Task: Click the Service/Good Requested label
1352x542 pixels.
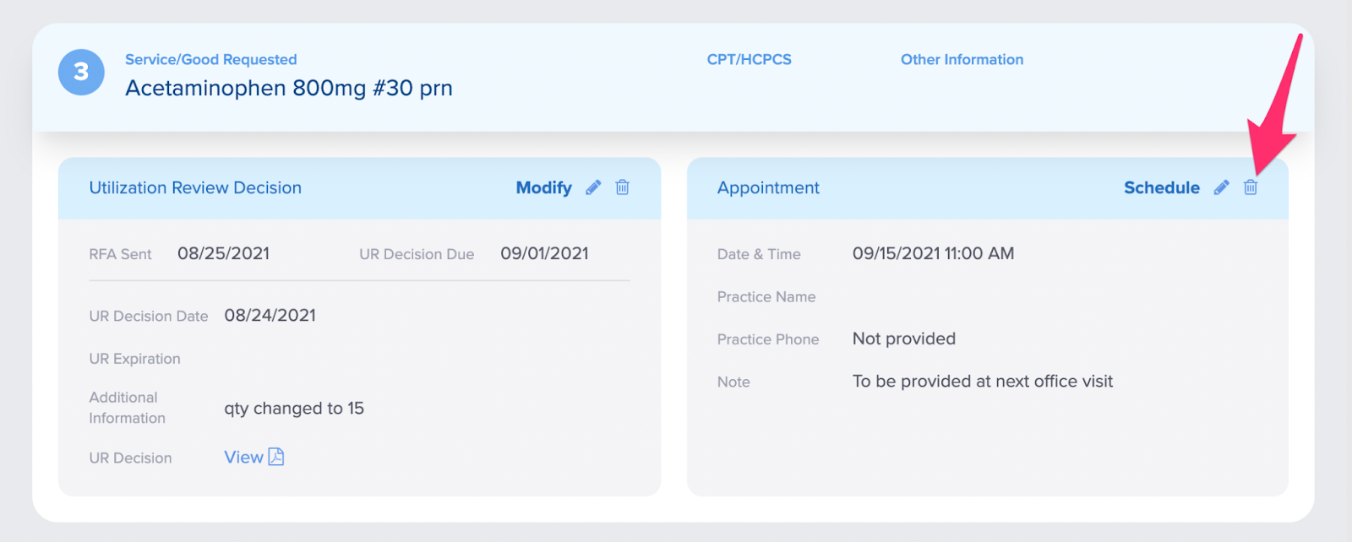Action: 210,59
